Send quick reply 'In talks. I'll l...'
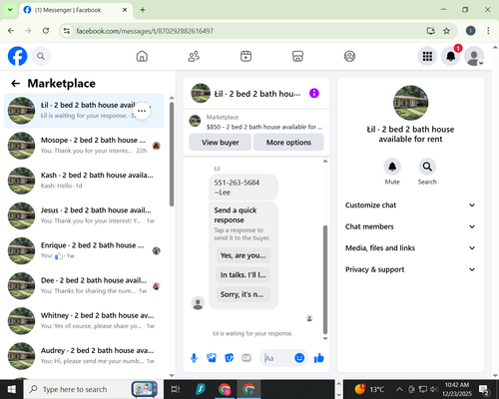 pyautogui.click(x=244, y=274)
